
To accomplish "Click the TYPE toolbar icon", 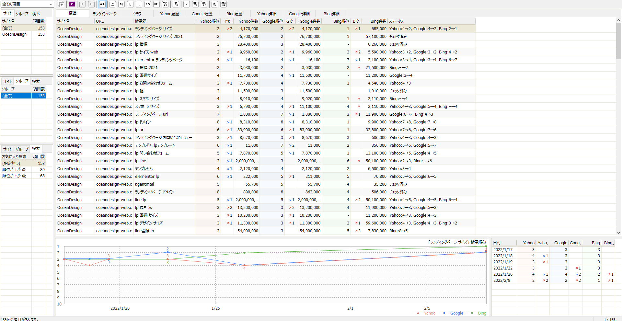I will tap(165, 4).
